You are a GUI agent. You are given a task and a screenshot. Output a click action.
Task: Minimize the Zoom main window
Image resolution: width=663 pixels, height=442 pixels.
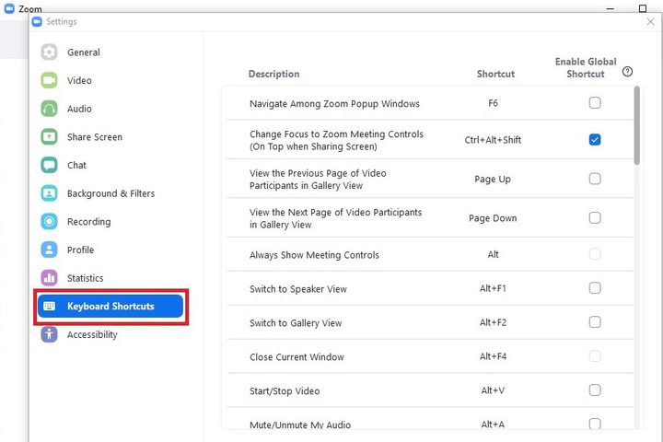pos(611,8)
